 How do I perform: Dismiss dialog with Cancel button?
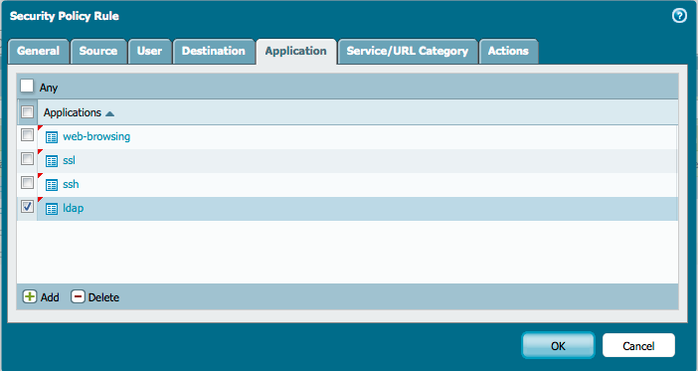point(638,345)
